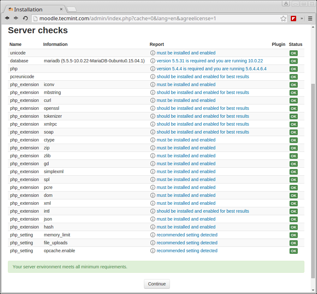Open the memory_limit recommended setting link
This screenshot has height=294, width=317.
[x=187, y=235]
